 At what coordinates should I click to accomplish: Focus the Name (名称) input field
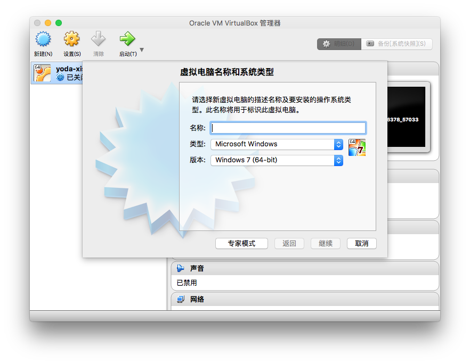point(288,128)
